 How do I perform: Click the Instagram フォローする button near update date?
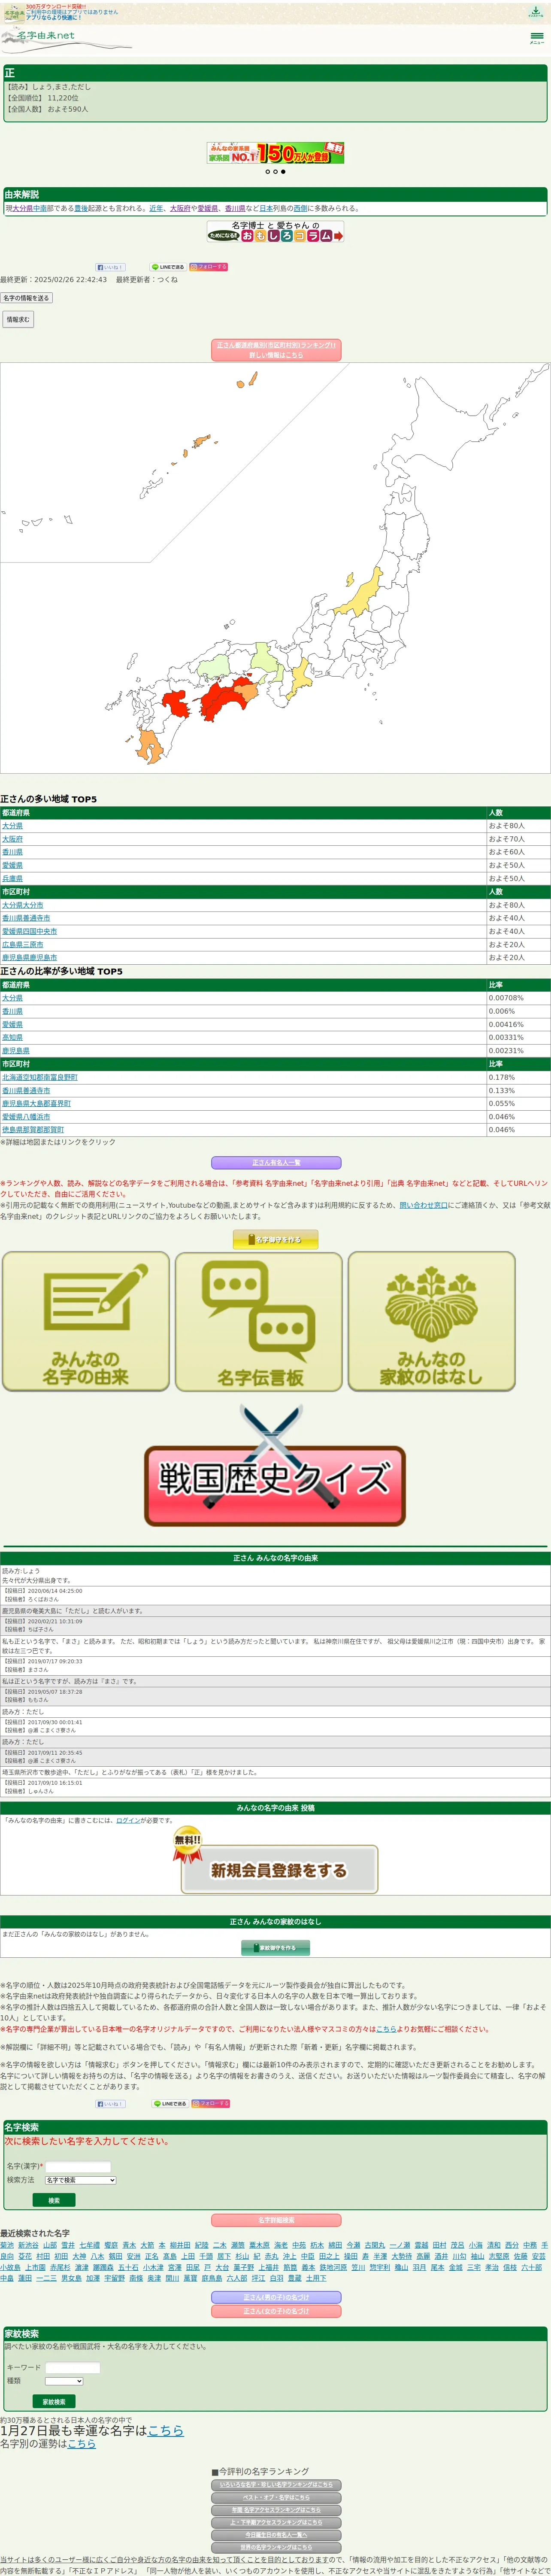coord(209,267)
